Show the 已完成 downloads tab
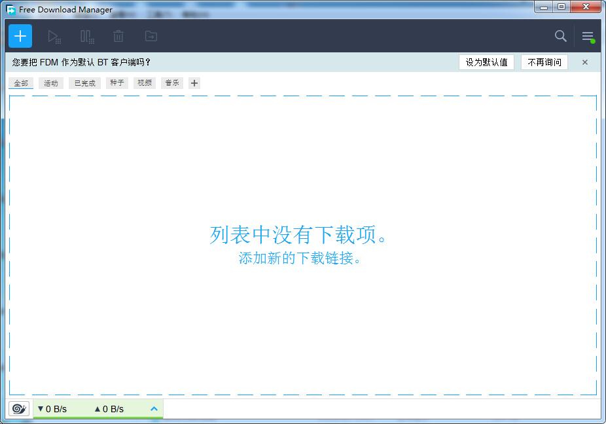Viewport: 606px width, 424px height. click(x=84, y=83)
